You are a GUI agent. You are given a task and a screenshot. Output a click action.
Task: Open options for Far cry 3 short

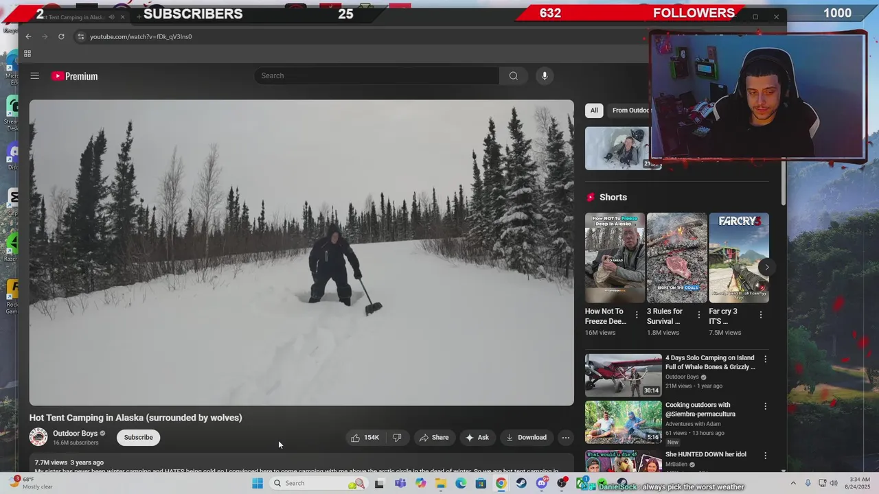[761, 315]
